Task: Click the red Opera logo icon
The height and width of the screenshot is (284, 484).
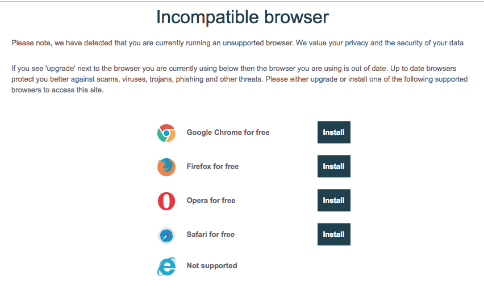Action: pyautogui.click(x=166, y=201)
